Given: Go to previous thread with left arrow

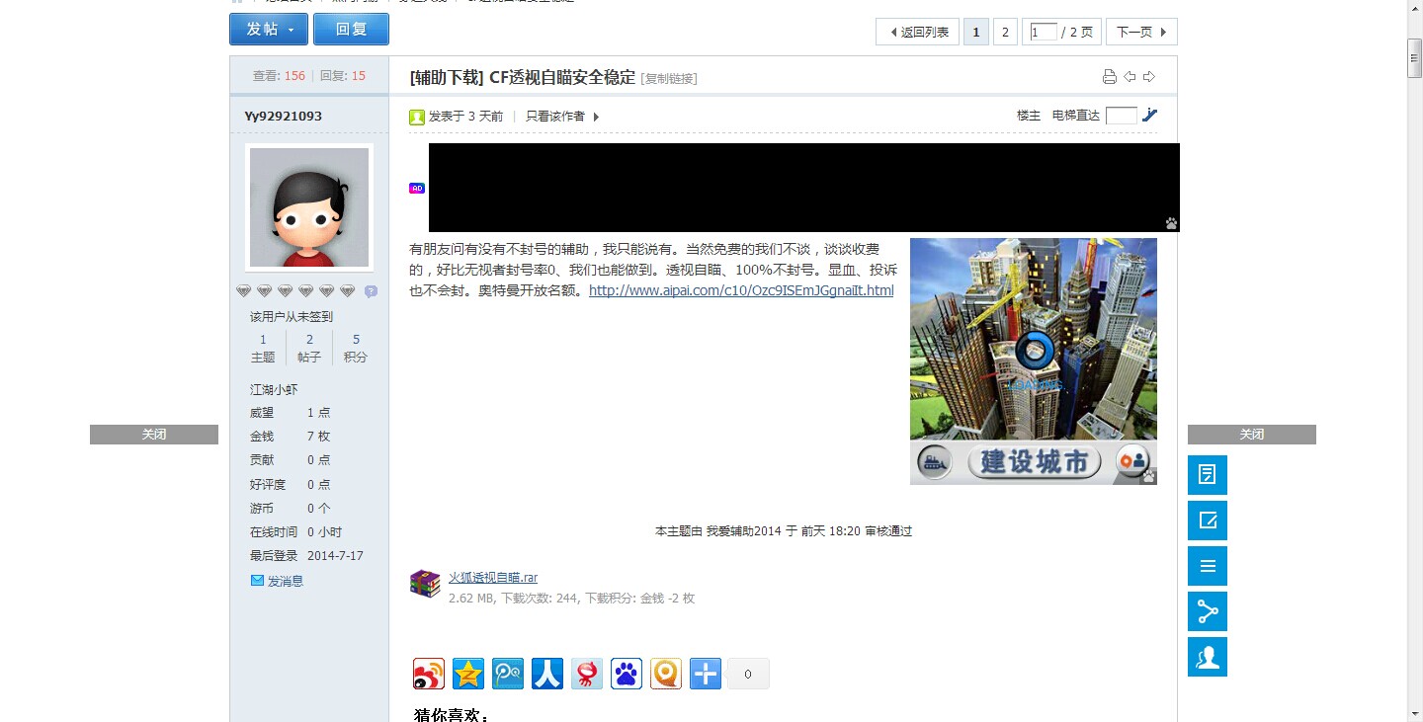Looking at the screenshot, I should coord(1130,77).
